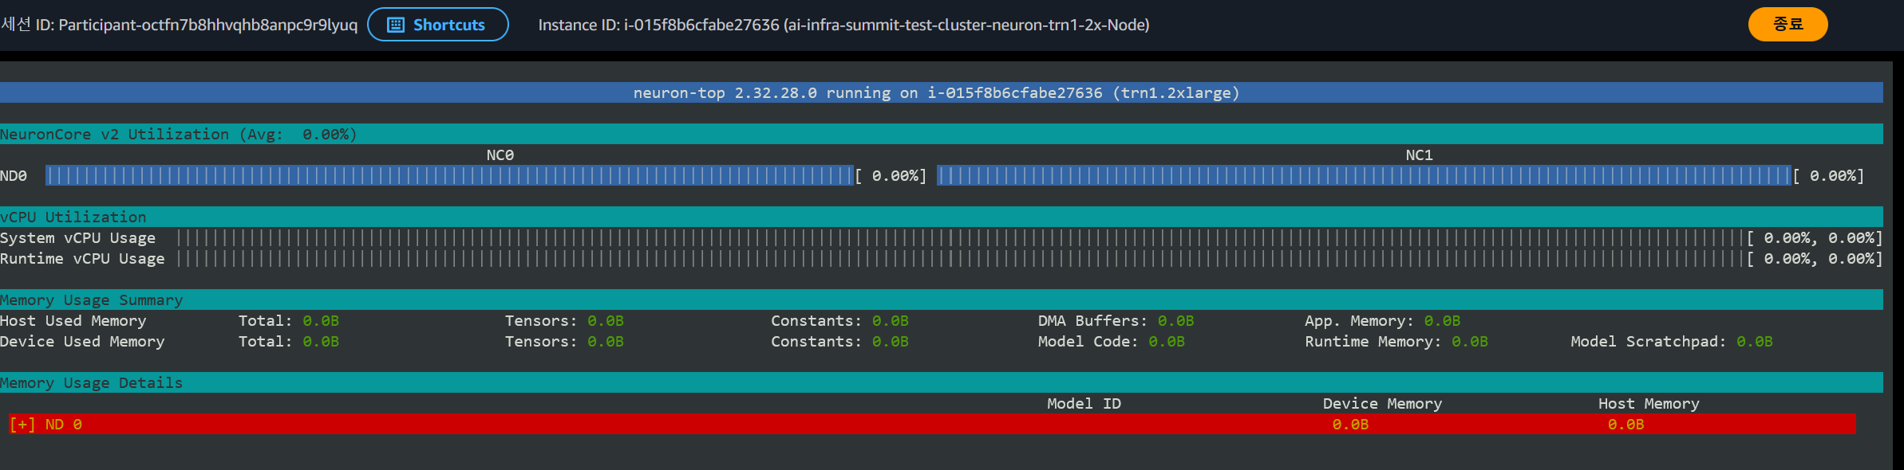Open the Shortcuts menu

[437, 25]
